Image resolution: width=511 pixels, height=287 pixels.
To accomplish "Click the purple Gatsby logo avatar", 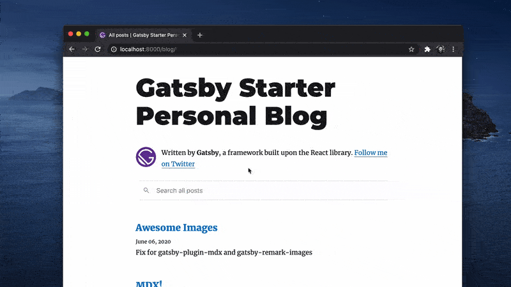I will coord(146,157).
